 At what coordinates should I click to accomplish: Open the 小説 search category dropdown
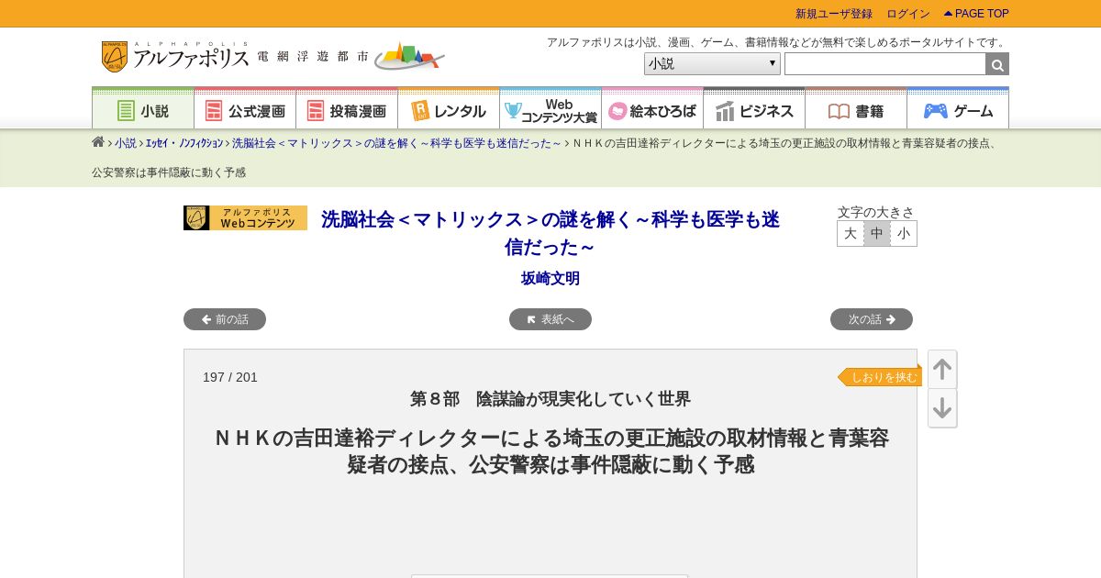tap(712, 64)
